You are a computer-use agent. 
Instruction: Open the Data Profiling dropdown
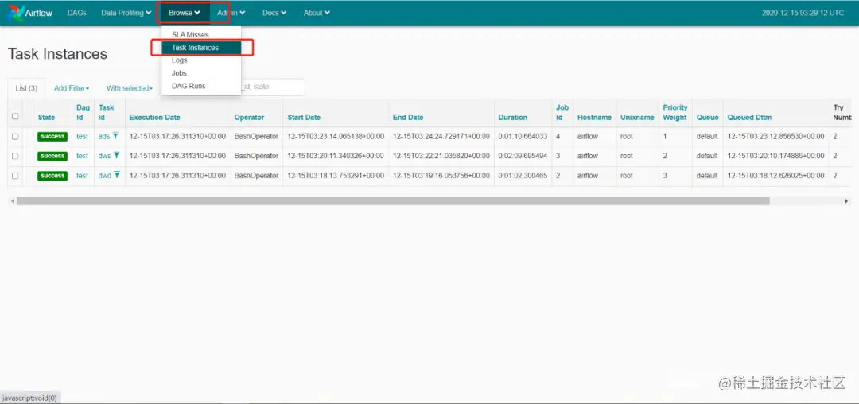[x=126, y=13]
